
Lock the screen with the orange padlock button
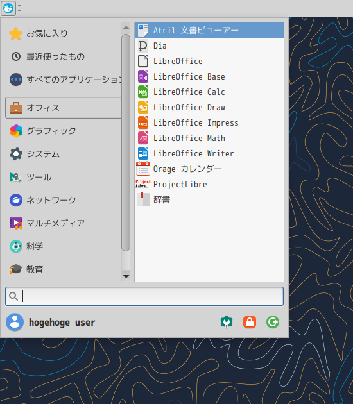click(250, 322)
